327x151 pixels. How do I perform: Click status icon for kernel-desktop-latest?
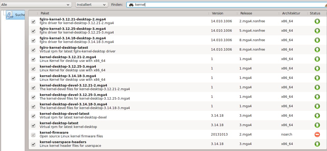point(317,125)
